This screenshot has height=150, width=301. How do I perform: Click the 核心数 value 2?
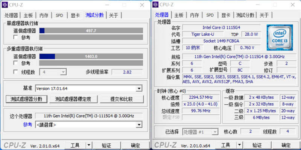coord(250,132)
